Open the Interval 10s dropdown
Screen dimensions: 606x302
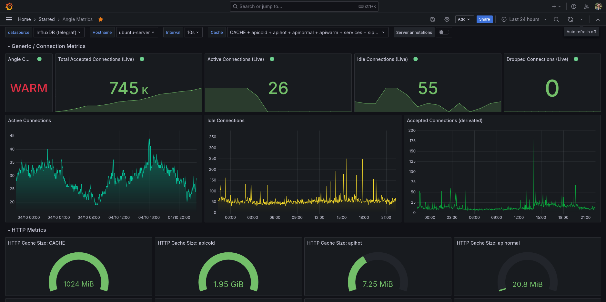[x=193, y=32]
